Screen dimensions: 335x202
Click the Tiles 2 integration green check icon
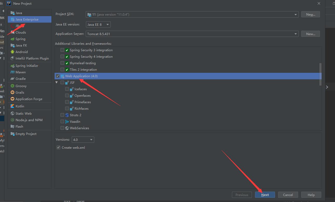coord(67,69)
